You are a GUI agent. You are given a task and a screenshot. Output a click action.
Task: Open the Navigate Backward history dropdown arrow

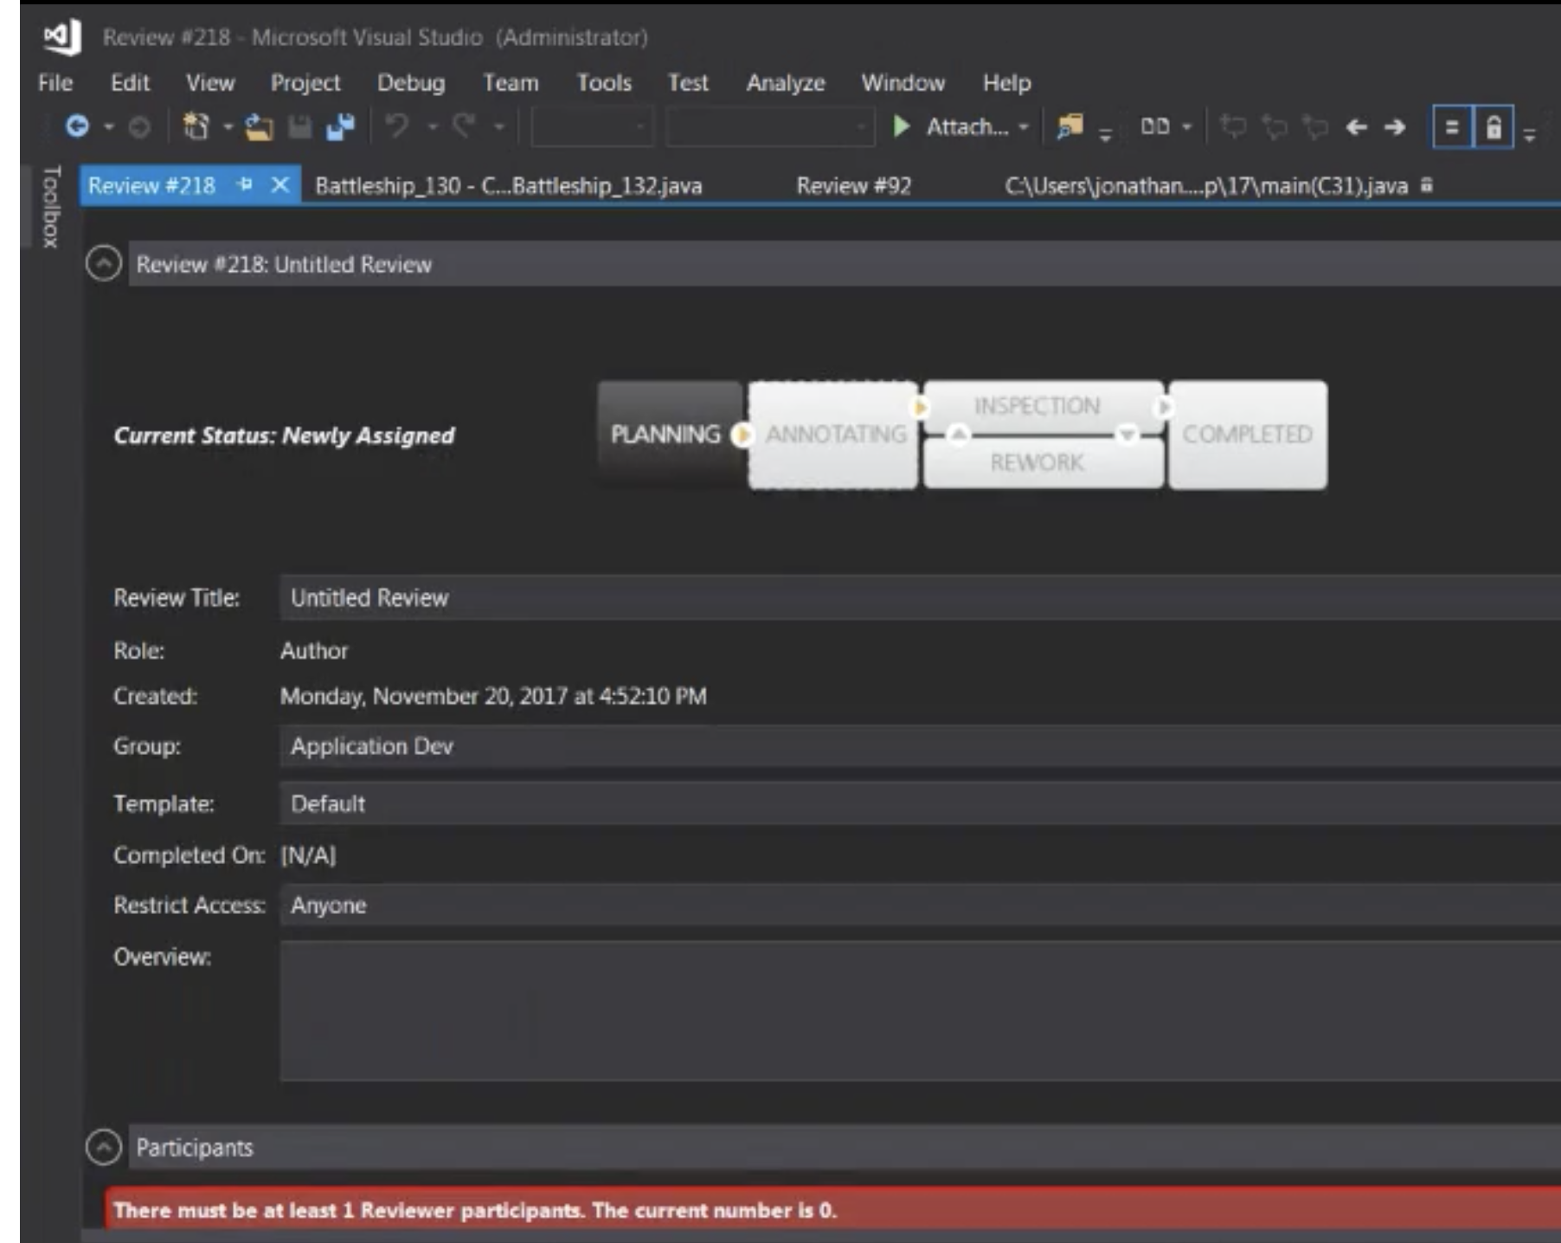pos(108,127)
